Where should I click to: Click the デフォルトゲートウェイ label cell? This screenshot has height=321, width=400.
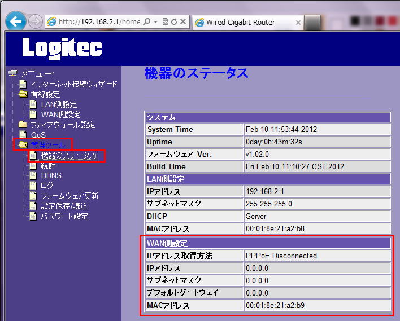195,293
